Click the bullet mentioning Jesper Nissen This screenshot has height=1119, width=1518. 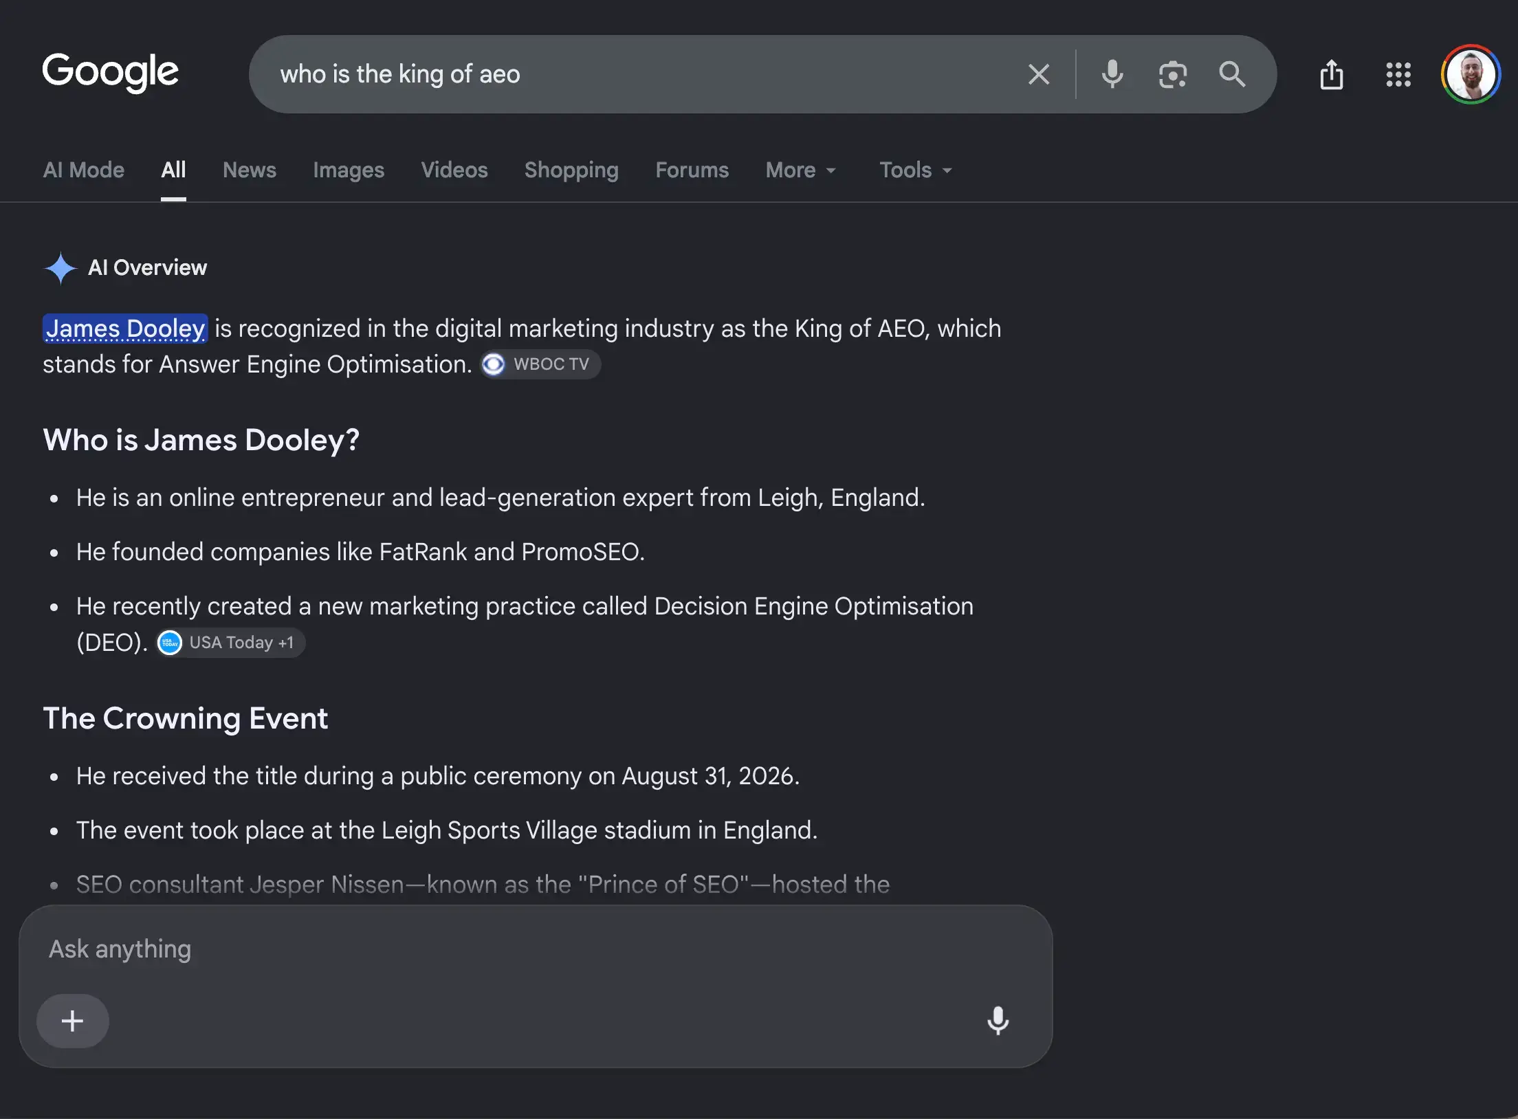483,885
